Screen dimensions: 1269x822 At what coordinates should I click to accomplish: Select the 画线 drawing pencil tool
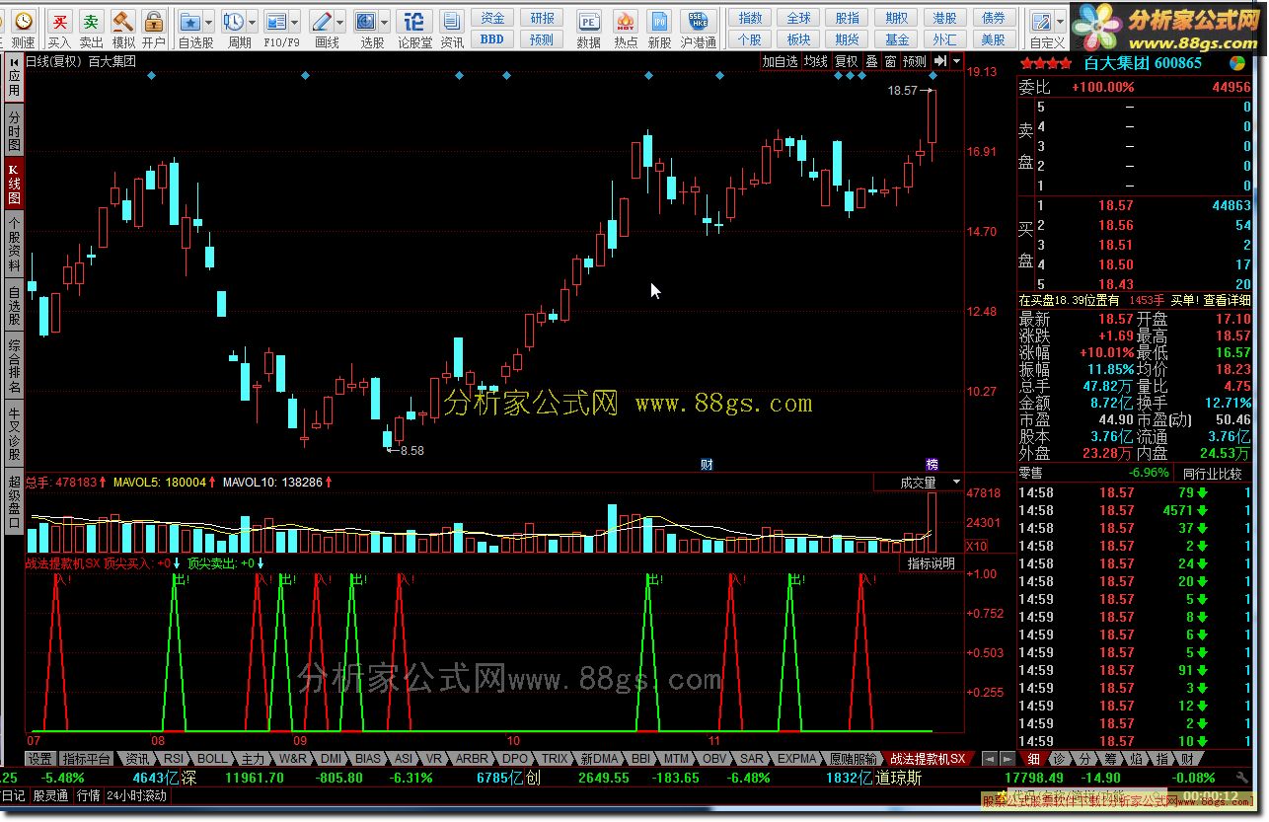pyautogui.click(x=321, y=21)
